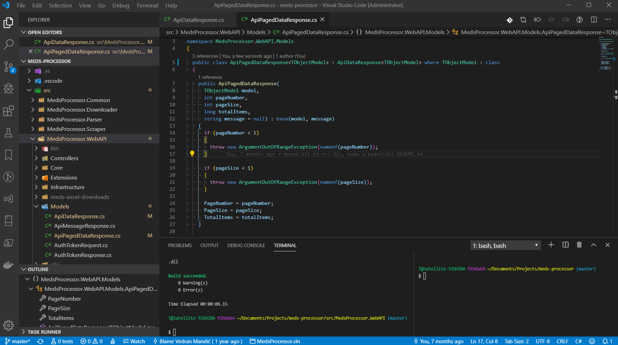Open ApiMessageResponse.cs in explorer
The height and width of the screenshot is (345, 618).
pyautogui.click(x=89, y=226)
